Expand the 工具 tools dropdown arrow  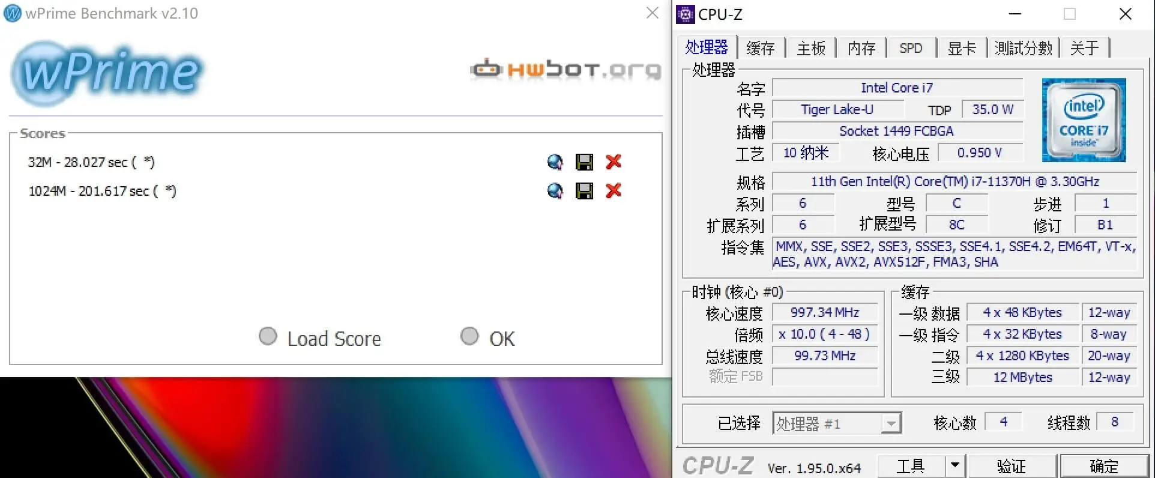954,465
